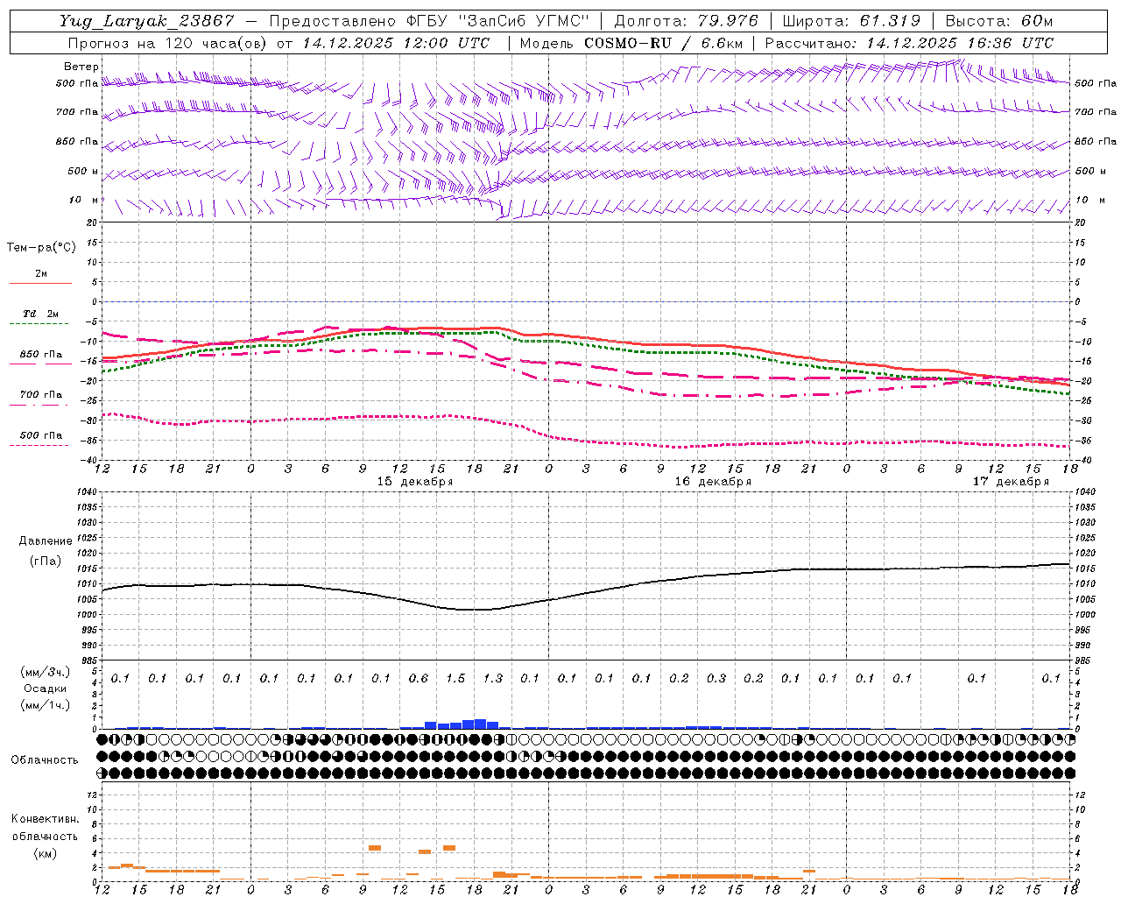Click the Тем-ра(°C) axis title
Image resolution: width=1121 pixels, height=897 pixels.
[41, 248]
